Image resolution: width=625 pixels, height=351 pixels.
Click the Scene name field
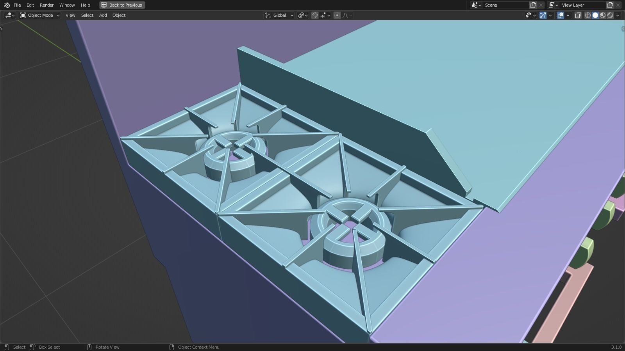[x=505, y=5]
